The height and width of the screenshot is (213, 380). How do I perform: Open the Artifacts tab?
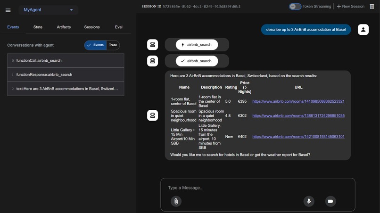[64, 27]
